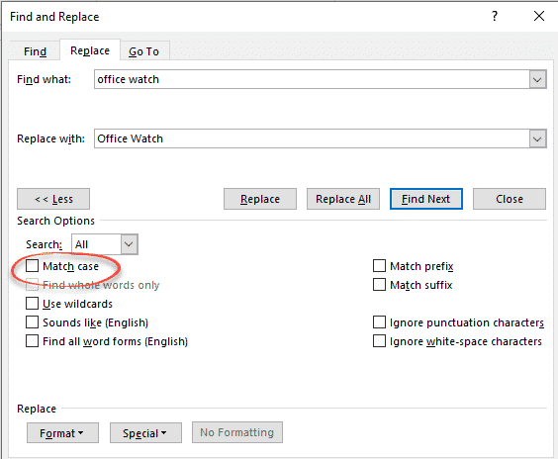The height and width of the screenshot is (459, 558).
Task: Enable the Match case checkbox
Action: tap(32, 266)
